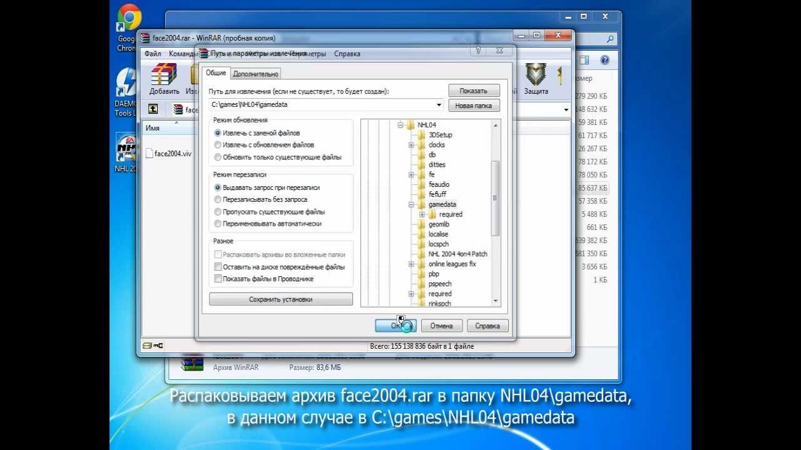
Task: Open DAEMON Tools desktop shortcut
Action: coord(127,82)
